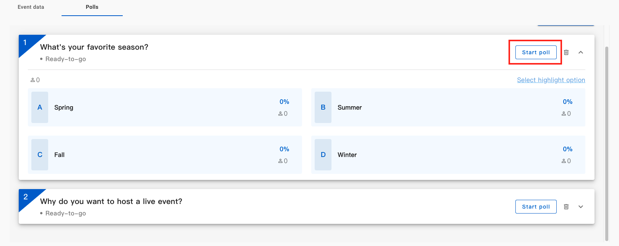This screenshot has height=246, width=619.
Task: Click the letter A badge for Spring
Action: click(x=39, y=107)
